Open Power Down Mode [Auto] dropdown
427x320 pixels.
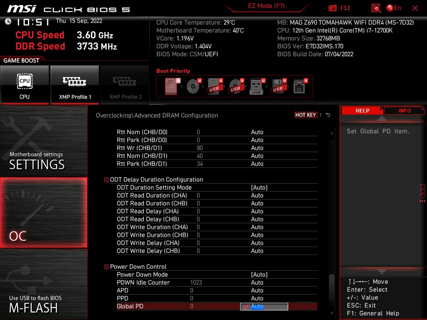tap(259, 275)
